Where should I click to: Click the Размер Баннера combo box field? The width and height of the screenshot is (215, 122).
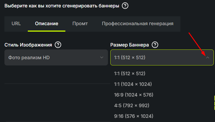click(162, 57)
